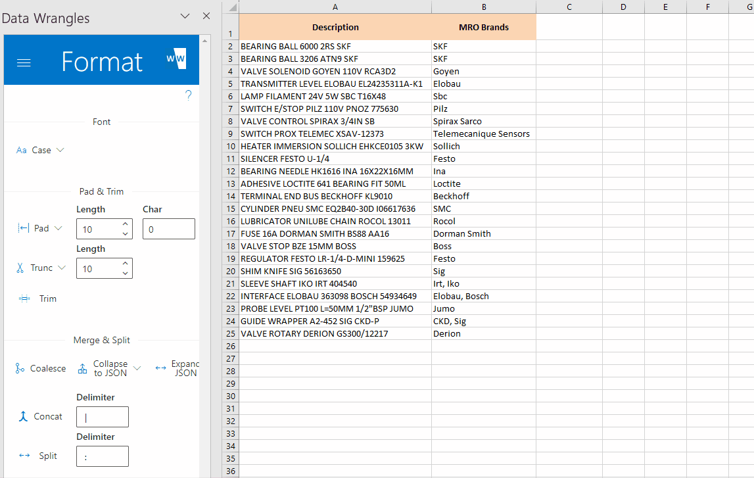754x478 pixels.
Task: Click the Expand JSON icon
Action: (x=160, y=368)
